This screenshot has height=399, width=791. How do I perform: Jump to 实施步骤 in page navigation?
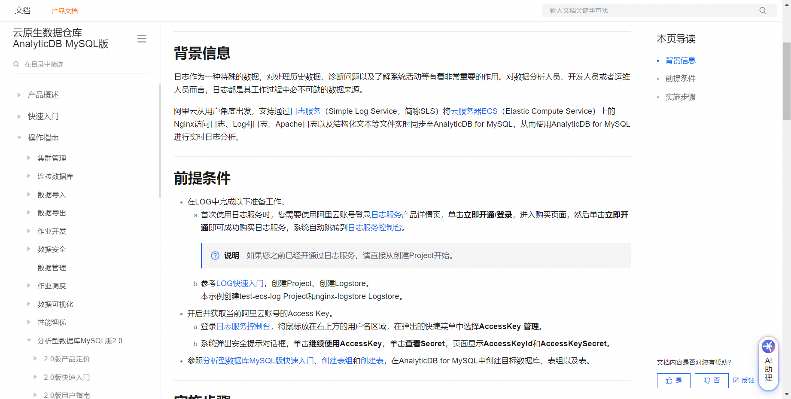pyautogui.click(x=680, y=97)
